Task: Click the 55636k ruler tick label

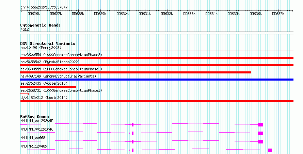Action: click(256, 14)
